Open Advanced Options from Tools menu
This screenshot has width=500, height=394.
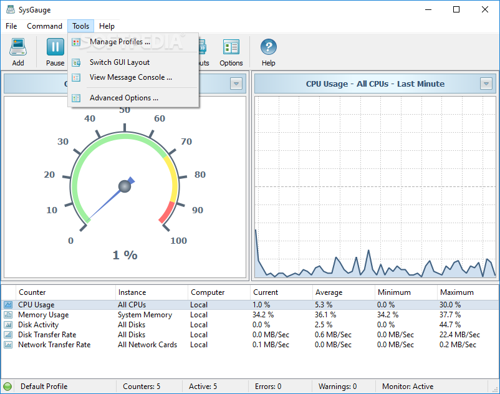click(x=133, y=97)
